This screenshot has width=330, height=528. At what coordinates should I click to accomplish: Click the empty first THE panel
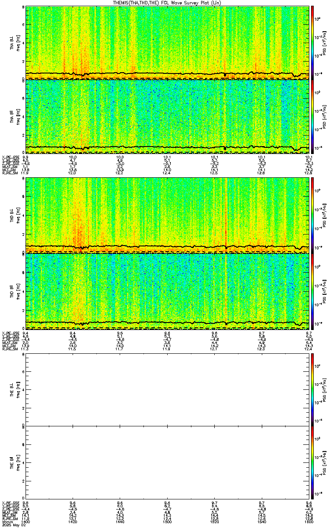tap(167, 390)
